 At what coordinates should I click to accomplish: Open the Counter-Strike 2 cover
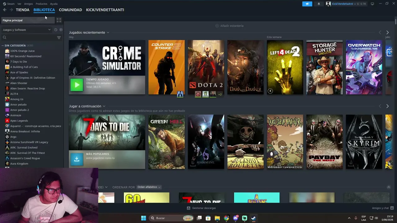[x=166, y=67]
